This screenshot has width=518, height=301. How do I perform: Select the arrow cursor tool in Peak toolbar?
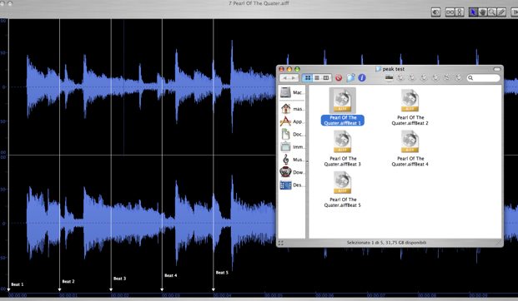click(x=473, y=12)
